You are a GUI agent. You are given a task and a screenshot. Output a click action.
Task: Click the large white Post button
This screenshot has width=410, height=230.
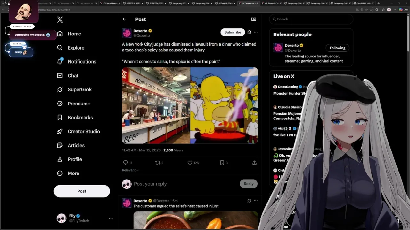coord(82,191)
